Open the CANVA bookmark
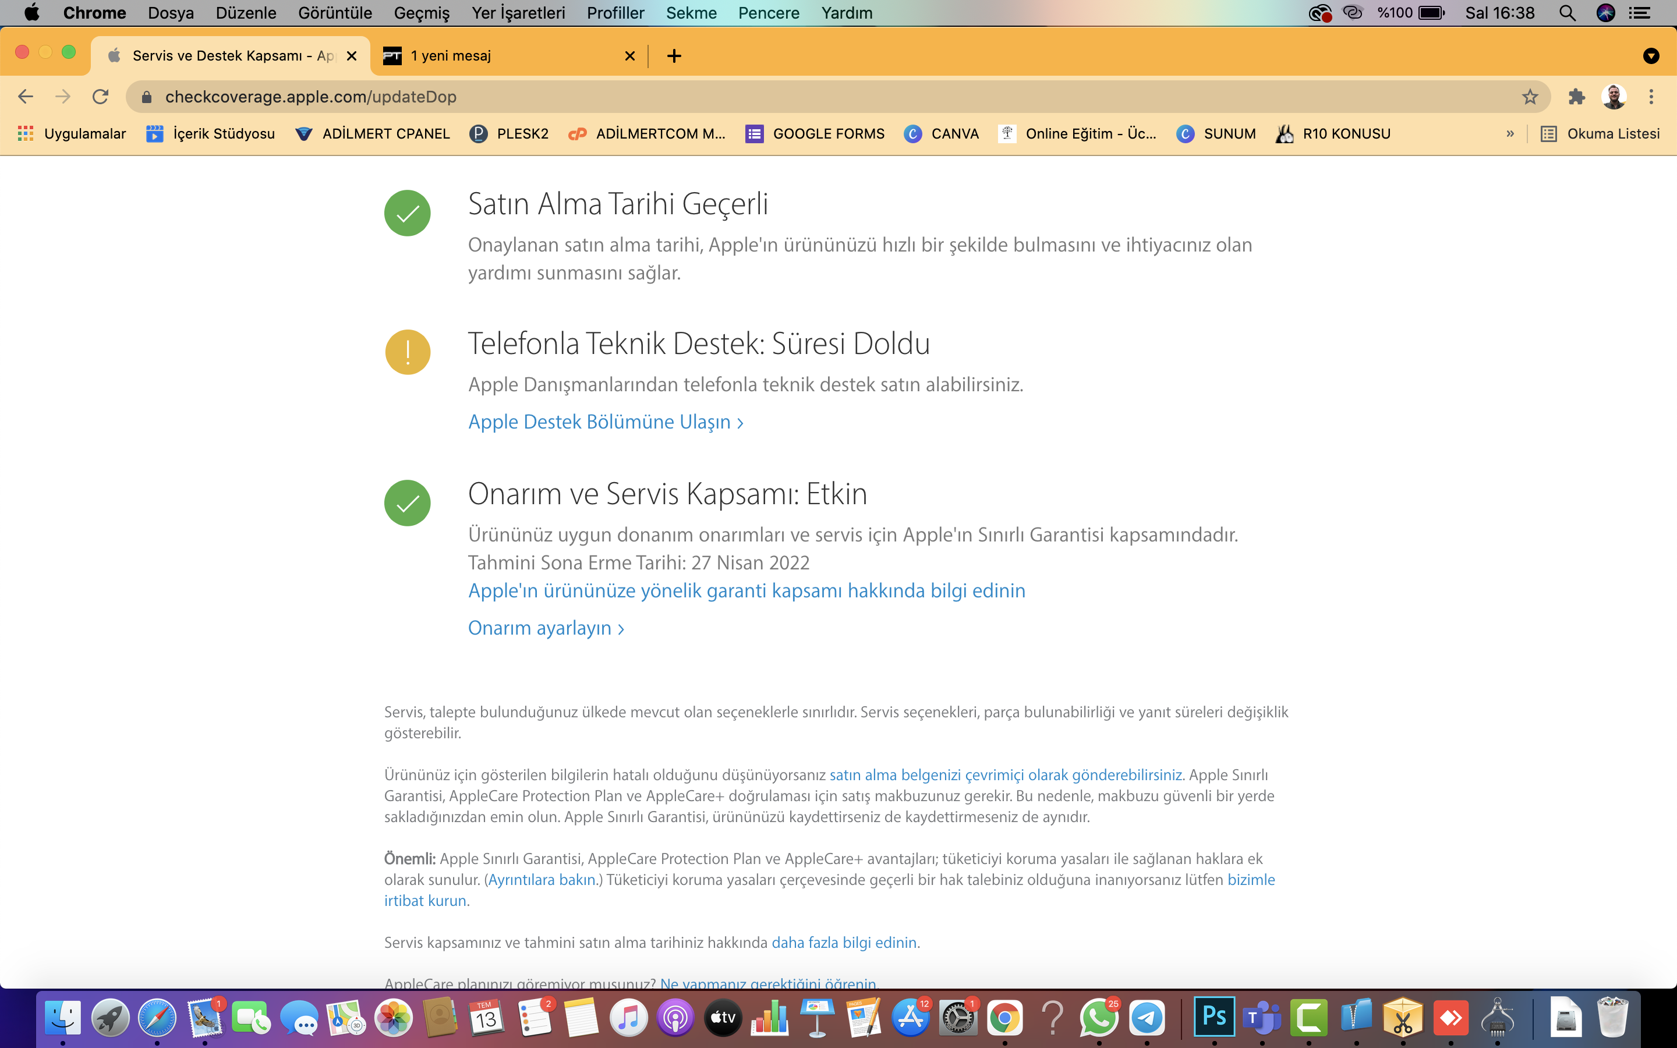Viewport: 1677px width, 1048px height. click(x=942, y=134)
